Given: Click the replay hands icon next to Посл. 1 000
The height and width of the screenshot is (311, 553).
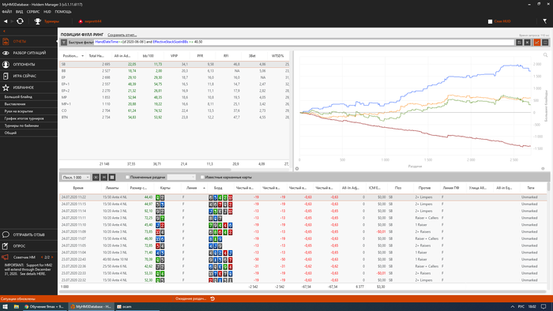Looking at the screenshot, I should coord(96,177).
